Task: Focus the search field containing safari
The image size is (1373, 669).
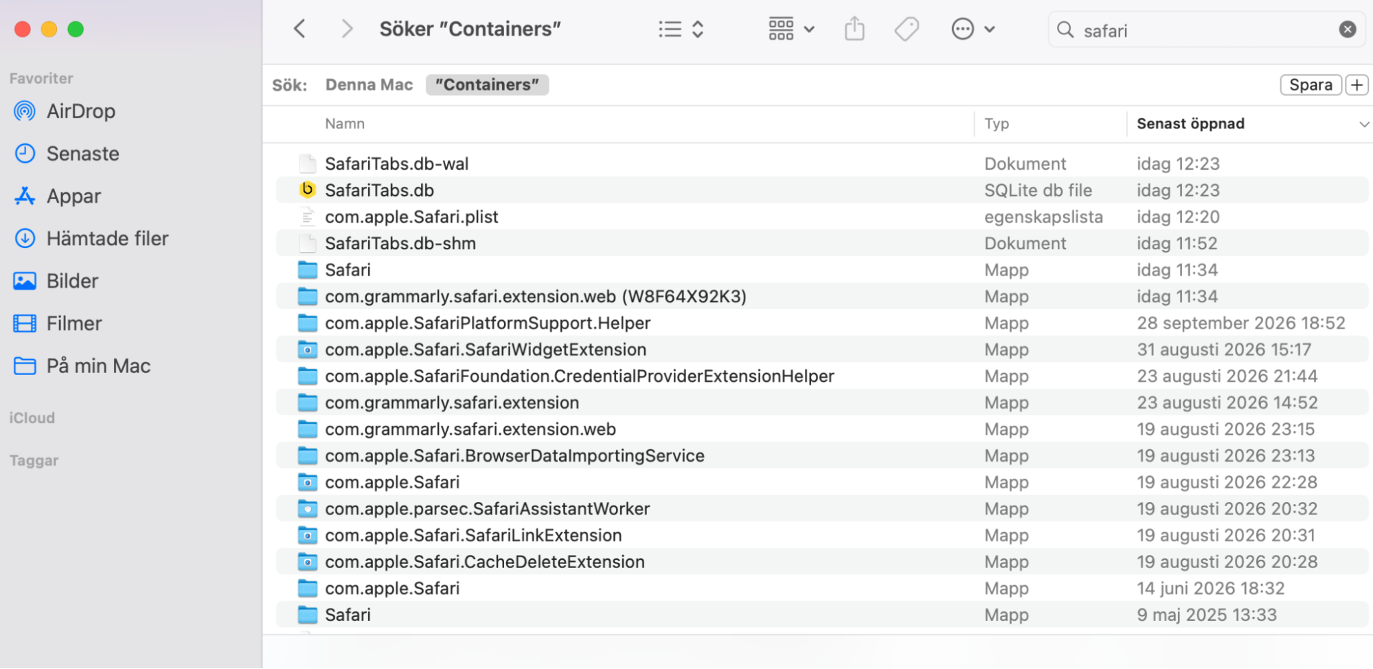Action: click(x=1206, y=30)
